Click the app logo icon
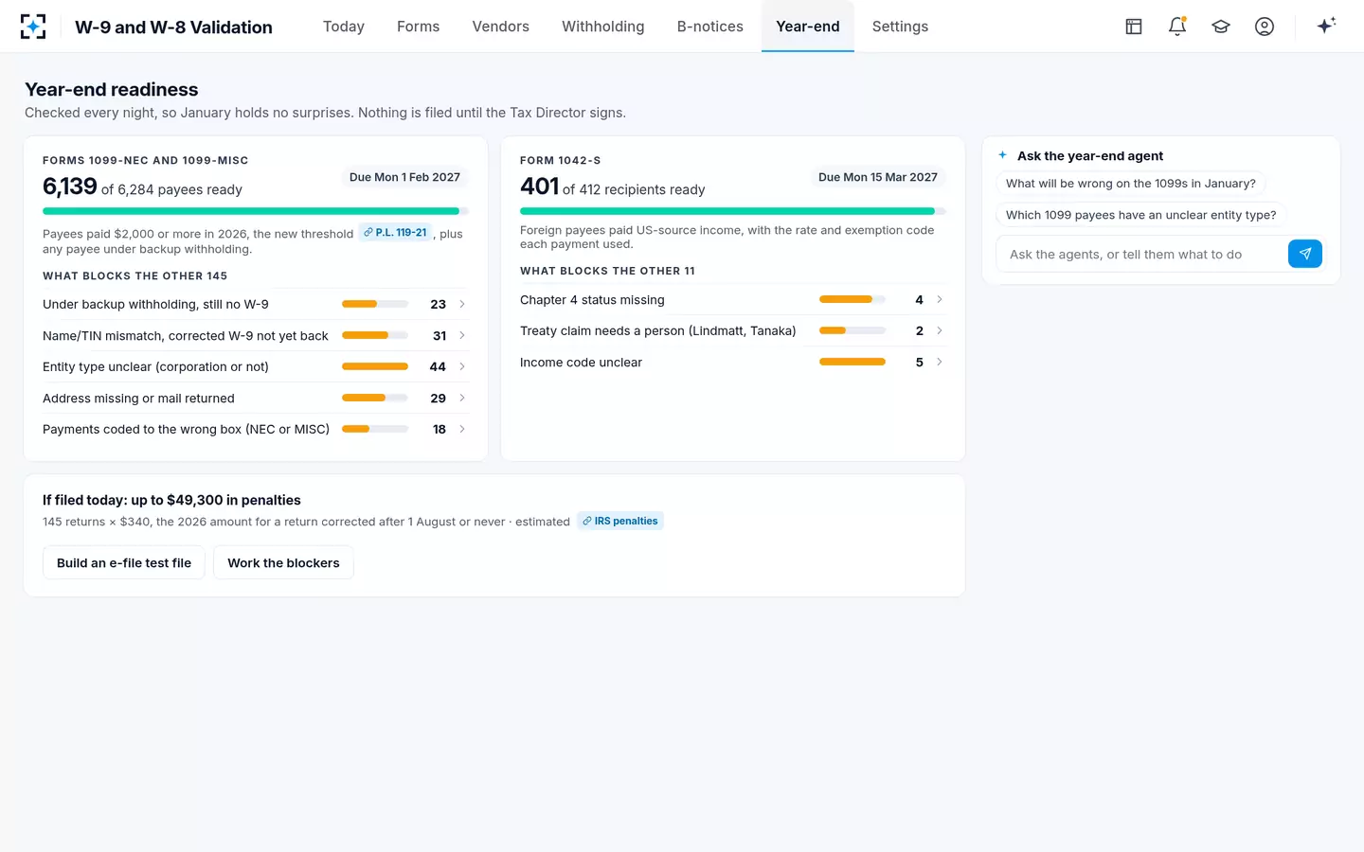Viewport: 1364px width, 852px height. pyautogui.click(x=33, y=27)
